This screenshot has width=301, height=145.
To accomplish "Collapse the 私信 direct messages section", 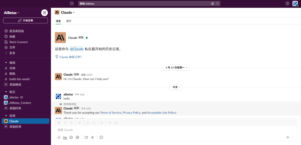I will (6, 92).
